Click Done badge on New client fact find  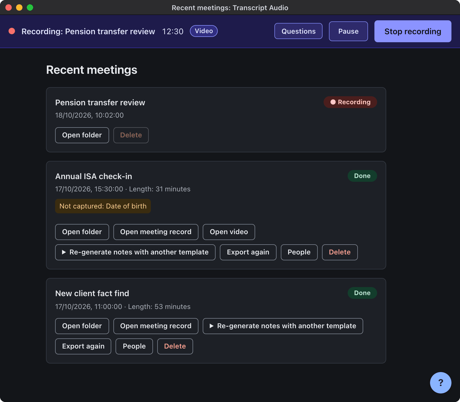click(x=362, y=293)
